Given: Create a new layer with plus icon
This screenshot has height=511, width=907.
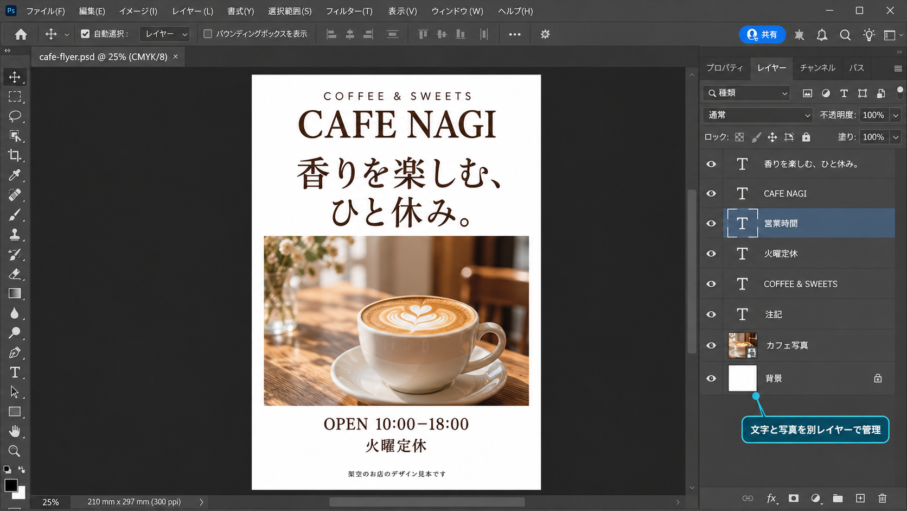Looking at the screenshot, I should coord(860,498).
